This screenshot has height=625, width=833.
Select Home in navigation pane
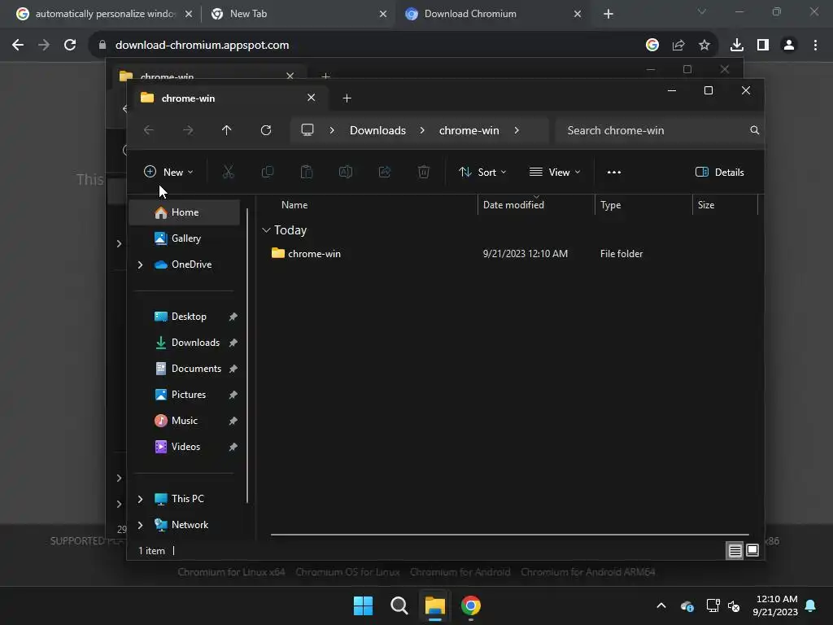pos(185,212)
